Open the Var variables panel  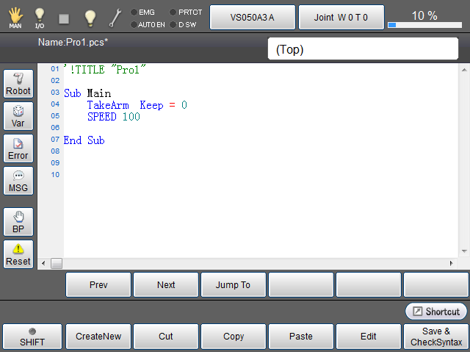[18, 116]
